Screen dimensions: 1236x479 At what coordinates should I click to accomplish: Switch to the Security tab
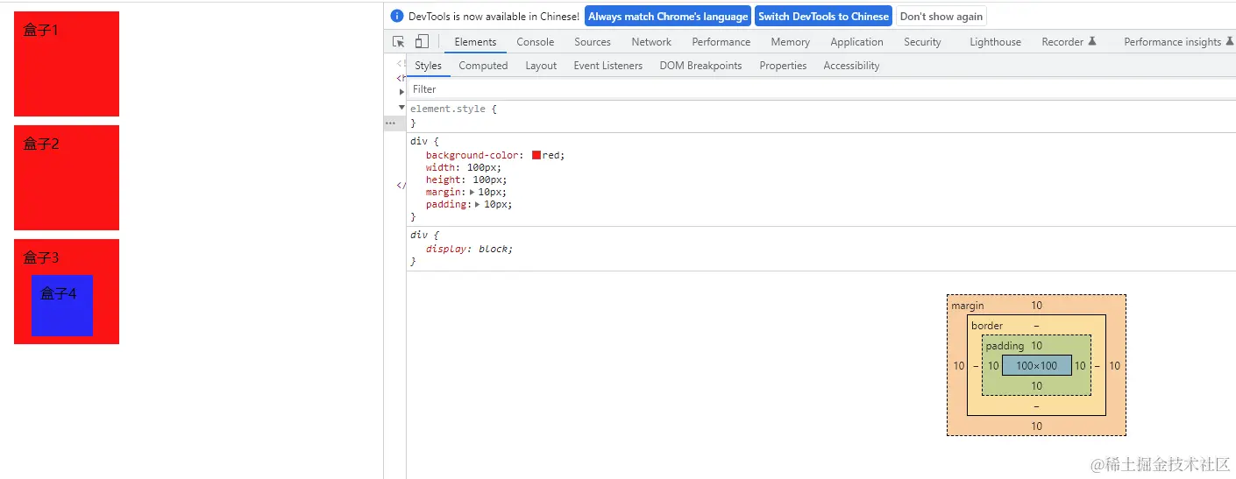(x=922, y=42)
